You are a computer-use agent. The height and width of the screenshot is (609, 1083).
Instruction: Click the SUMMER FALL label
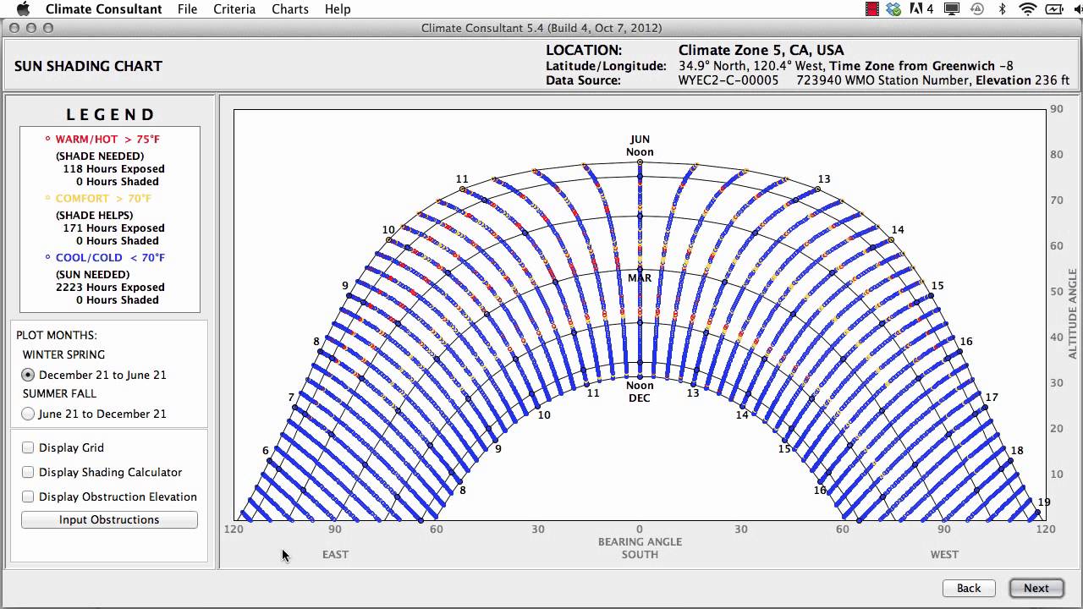(x=59, y=393)
